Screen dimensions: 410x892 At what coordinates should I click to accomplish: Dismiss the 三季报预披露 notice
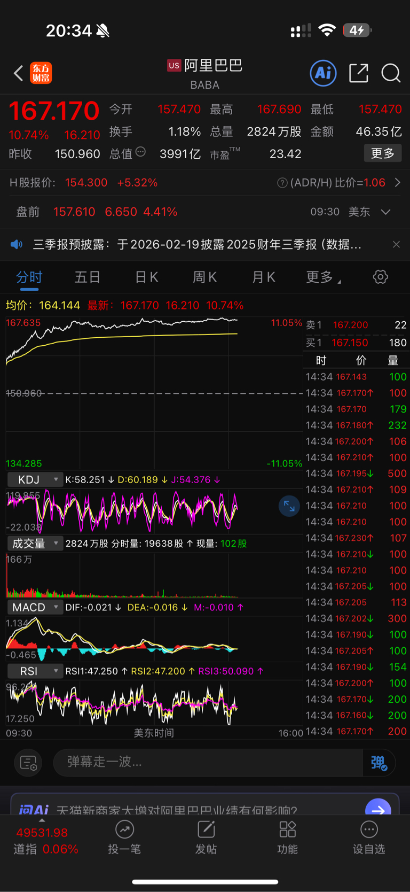[396, 244]
